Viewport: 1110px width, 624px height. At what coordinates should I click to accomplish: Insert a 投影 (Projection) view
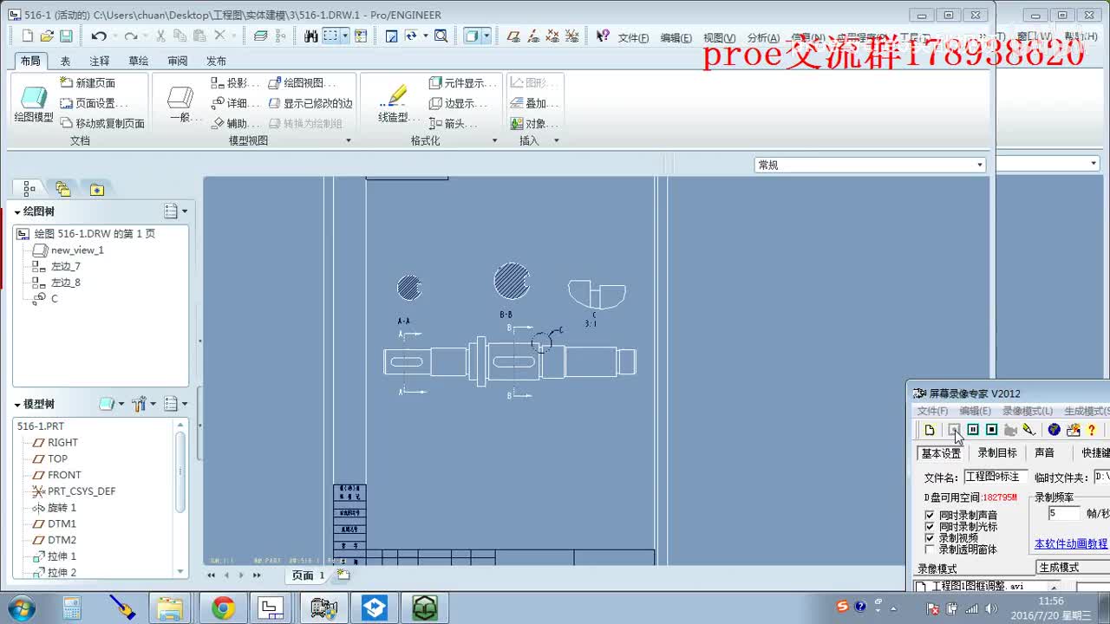(x=235, y=83)
